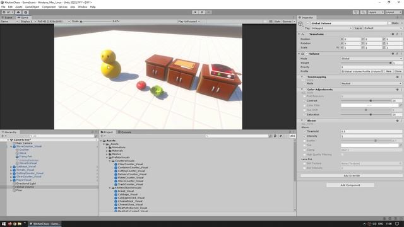The height and width of the screenshot is (227, 404).
Task: Select the ClearCounter_Visual prefab in Project
Action: (130, 164)
